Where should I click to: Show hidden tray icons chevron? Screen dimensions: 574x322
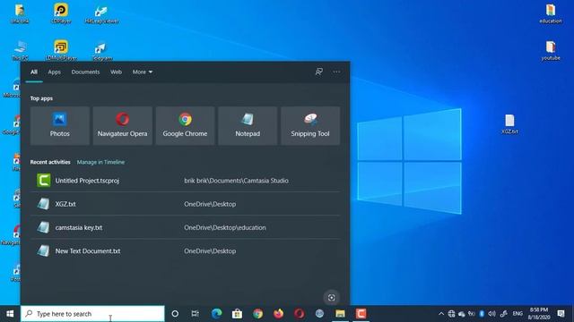(441, 314)
